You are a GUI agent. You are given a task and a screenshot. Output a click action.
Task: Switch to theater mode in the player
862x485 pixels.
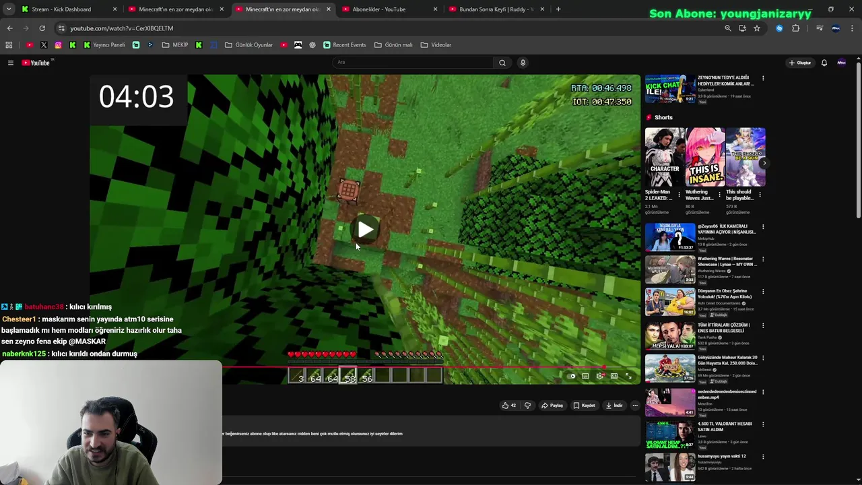(x=614, y=376)
